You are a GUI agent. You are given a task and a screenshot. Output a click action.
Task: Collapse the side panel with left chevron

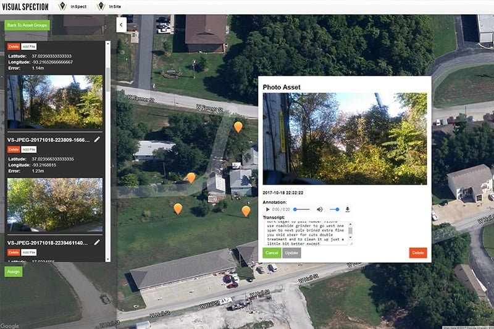tap(121, 25)
